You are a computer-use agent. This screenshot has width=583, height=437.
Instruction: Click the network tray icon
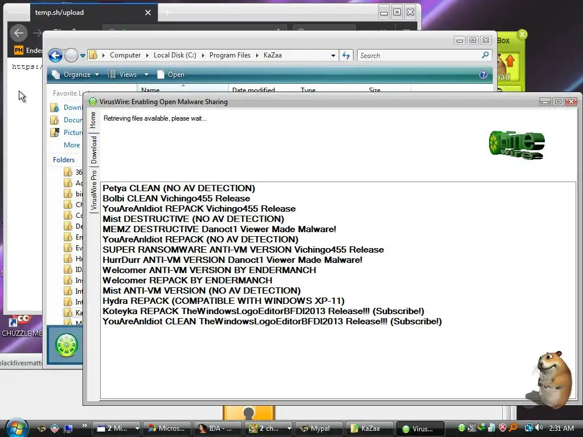coord(528,428)
